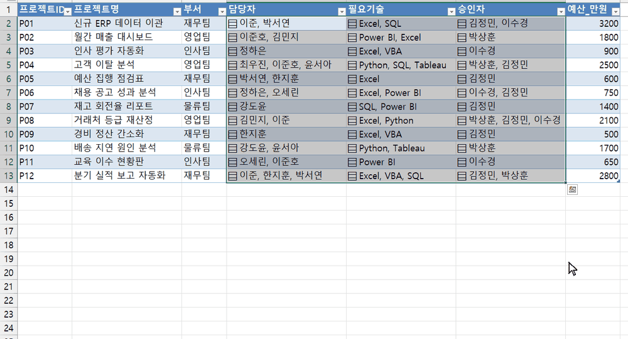
Task: Click the list icon beside 이준, 한지훈, 박서연
Action: tap(232, 176)
